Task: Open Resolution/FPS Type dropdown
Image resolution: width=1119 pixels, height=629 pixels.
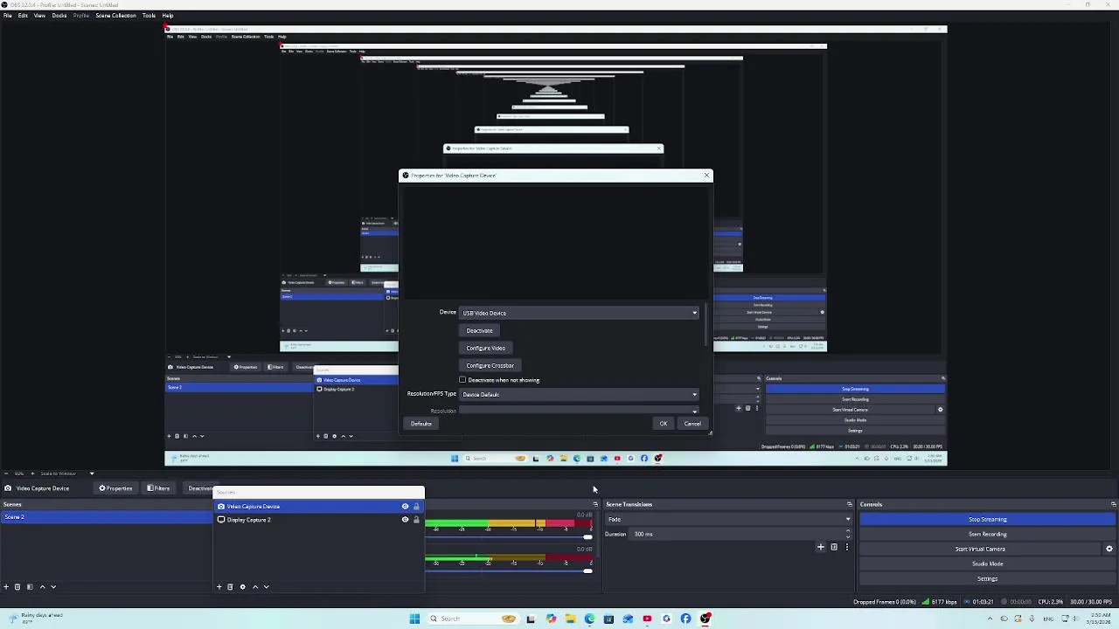Action: pos(580,394)
